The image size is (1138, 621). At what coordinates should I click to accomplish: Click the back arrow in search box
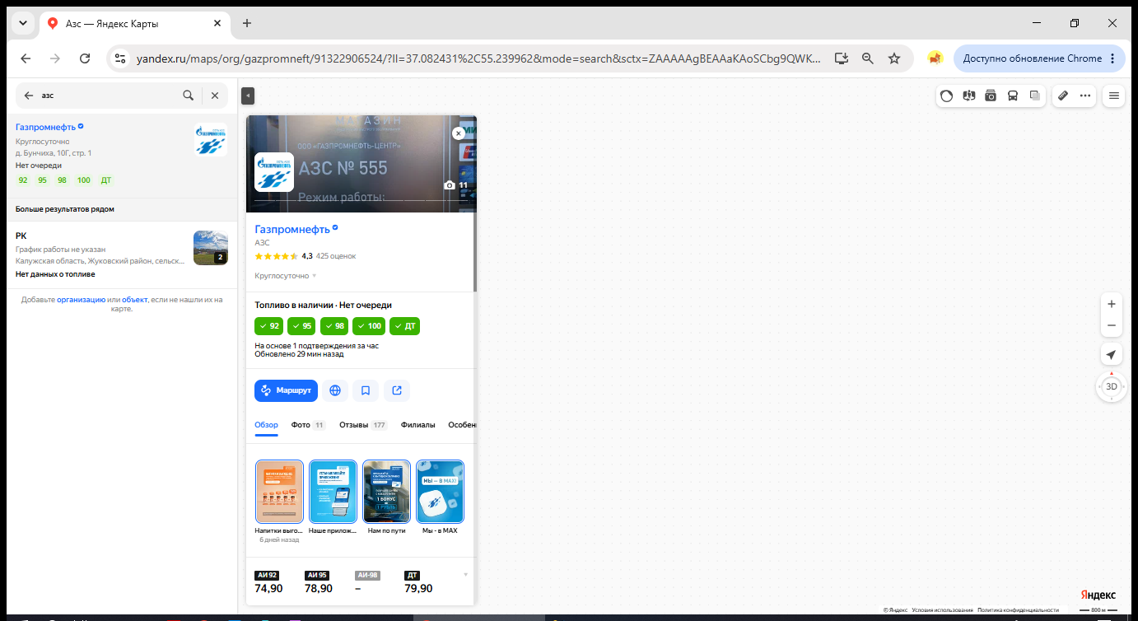(29, 96)
